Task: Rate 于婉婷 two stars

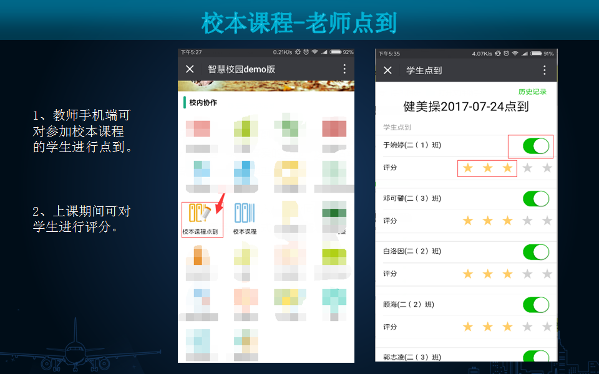Action: (488, 168)
